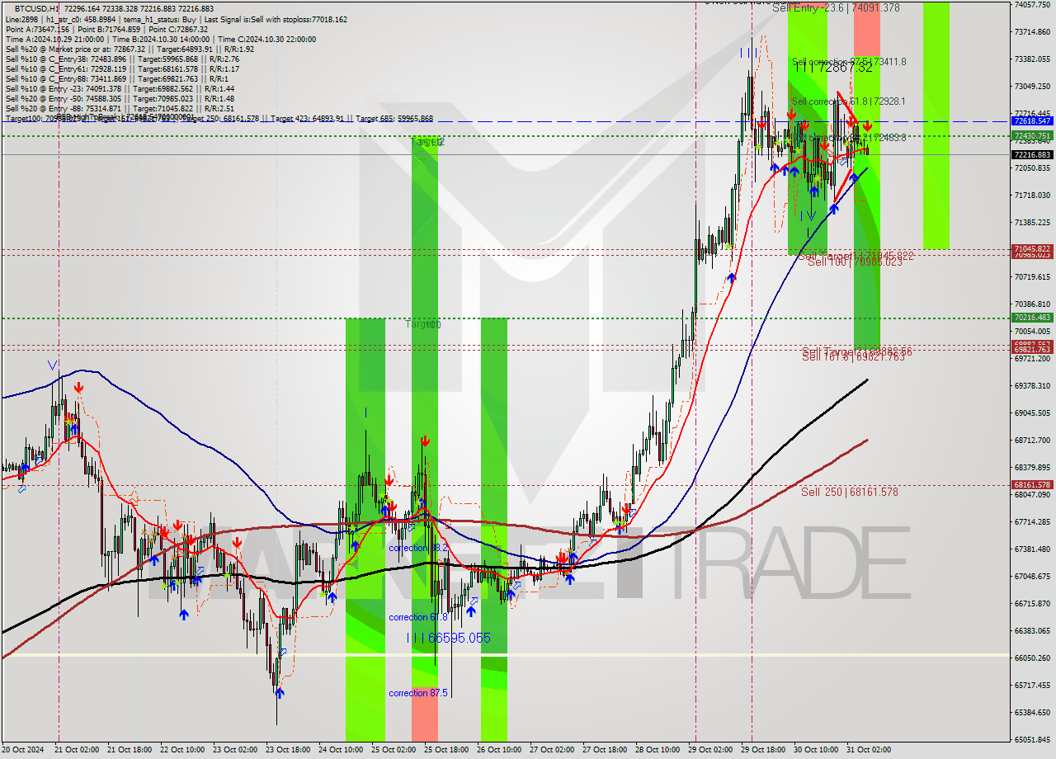This screenshot has width=1056, height=759.
Task: Select the 'Sell 161.8 | 69821.763' chart label
Action: coord(853,357)
